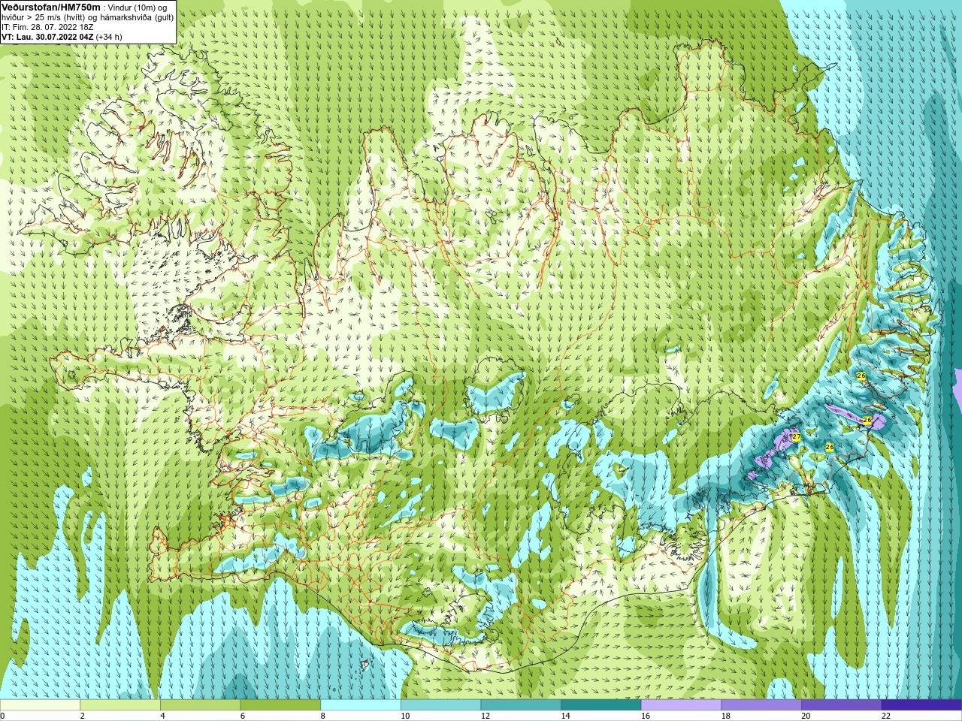Click the legend scale value '10'
The width and height of the screenshot is (962, 721).
405,716
